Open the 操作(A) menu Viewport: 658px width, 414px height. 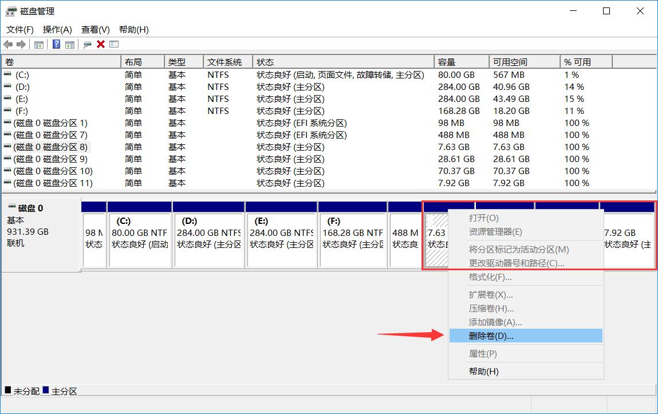57,30
